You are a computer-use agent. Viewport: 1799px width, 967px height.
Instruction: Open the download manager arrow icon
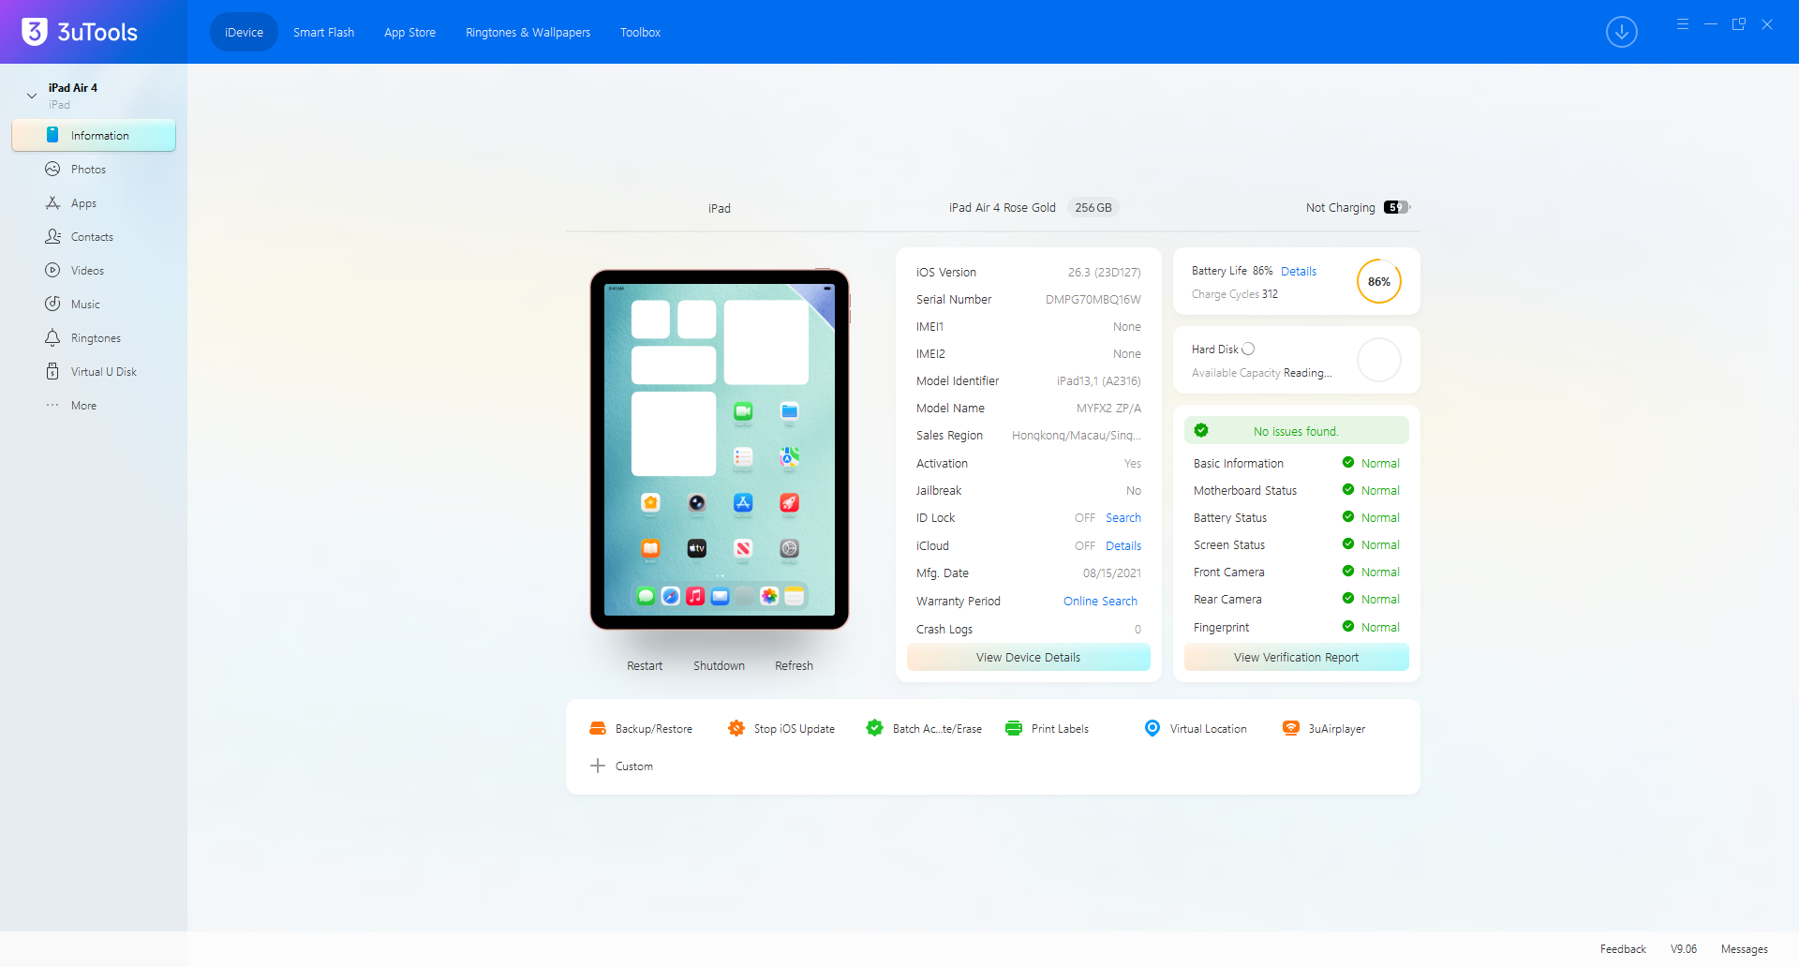point(1622,32)
